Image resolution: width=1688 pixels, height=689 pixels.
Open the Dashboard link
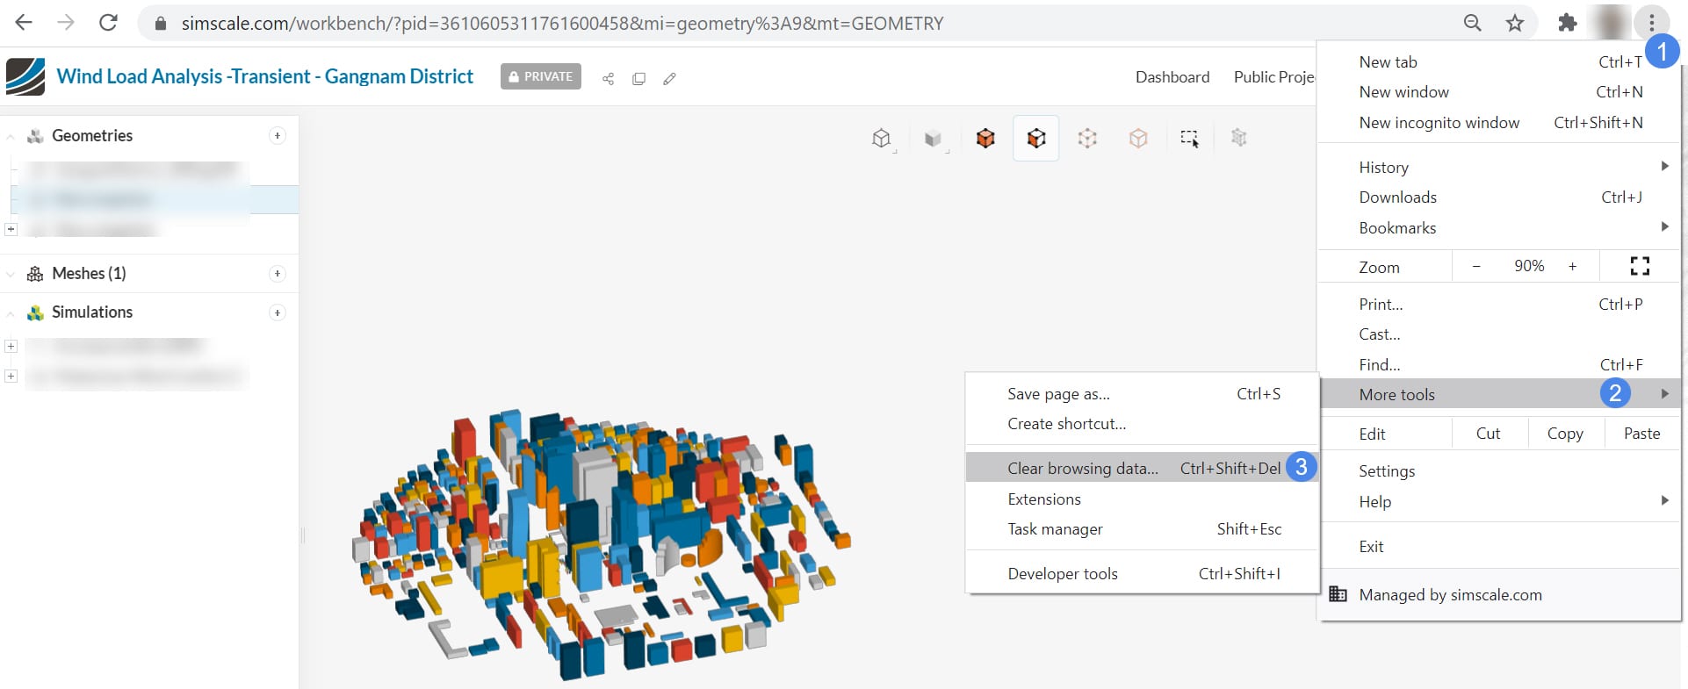[x=1172, y=77]
